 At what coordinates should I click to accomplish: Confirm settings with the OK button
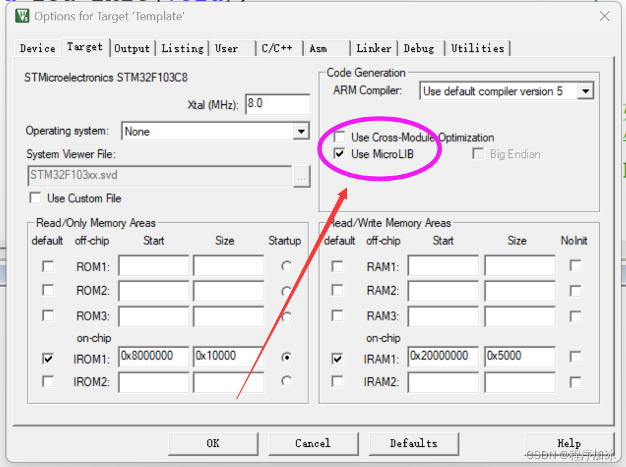(213, 443)
